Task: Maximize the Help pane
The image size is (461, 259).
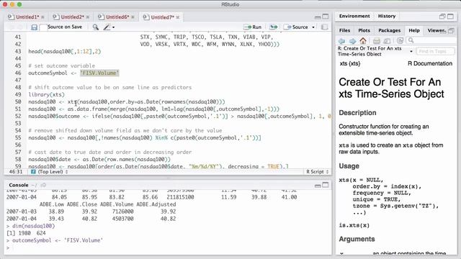Action: tap(452, 30)
